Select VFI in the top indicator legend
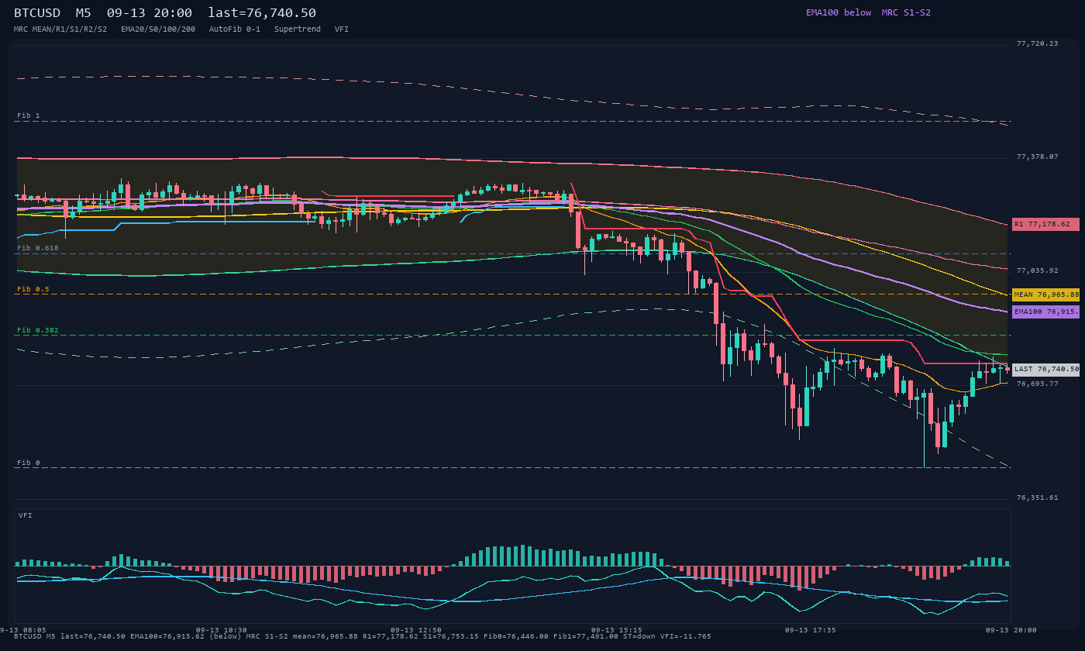Screen dimensions: 1085x651 pos(342,29)
